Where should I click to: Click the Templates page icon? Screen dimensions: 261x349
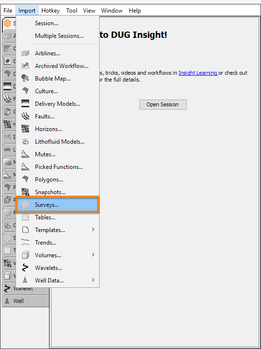pos(25,230)
